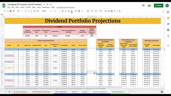Insert a chart from the toolbar
This screenshot has height=96, width=171.
point(112,11)
